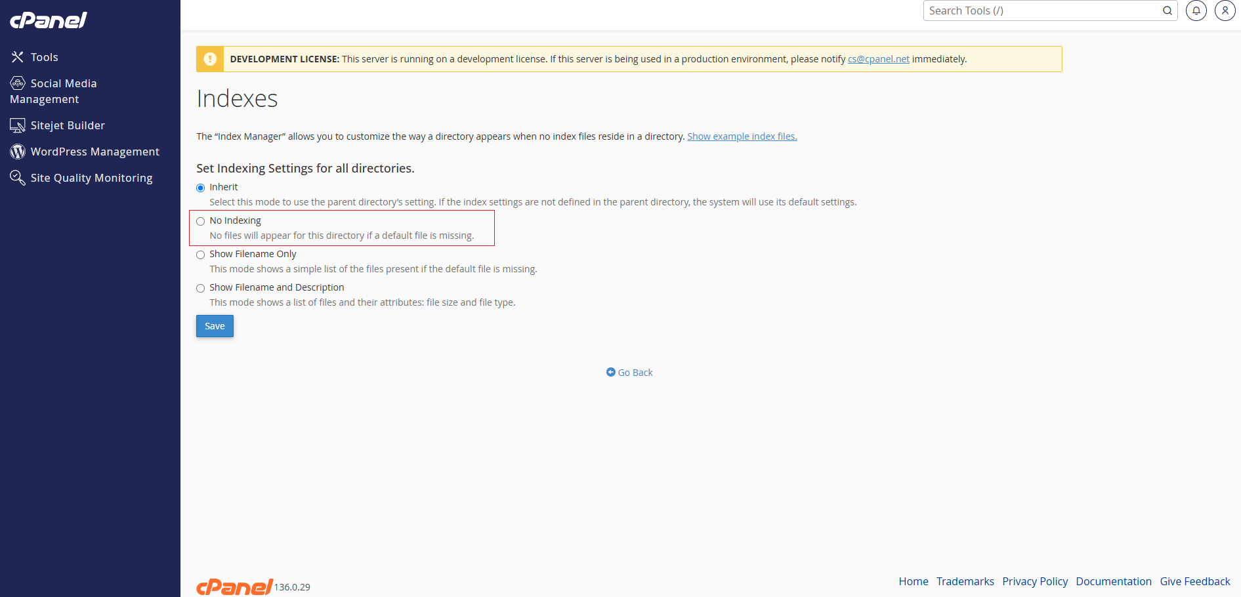
Task: Choose Show Filename and Description radio option
Action: pyautogui.click(x=201, y=288)
